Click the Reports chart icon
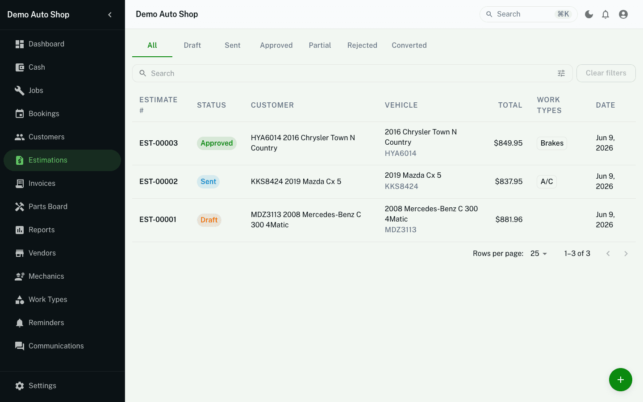 pos(20,230)
